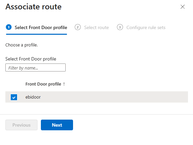Click the Choose a profile instruction text
This screenshot has width=193, height=145.
pyautogui.click(x=21, y=45)
